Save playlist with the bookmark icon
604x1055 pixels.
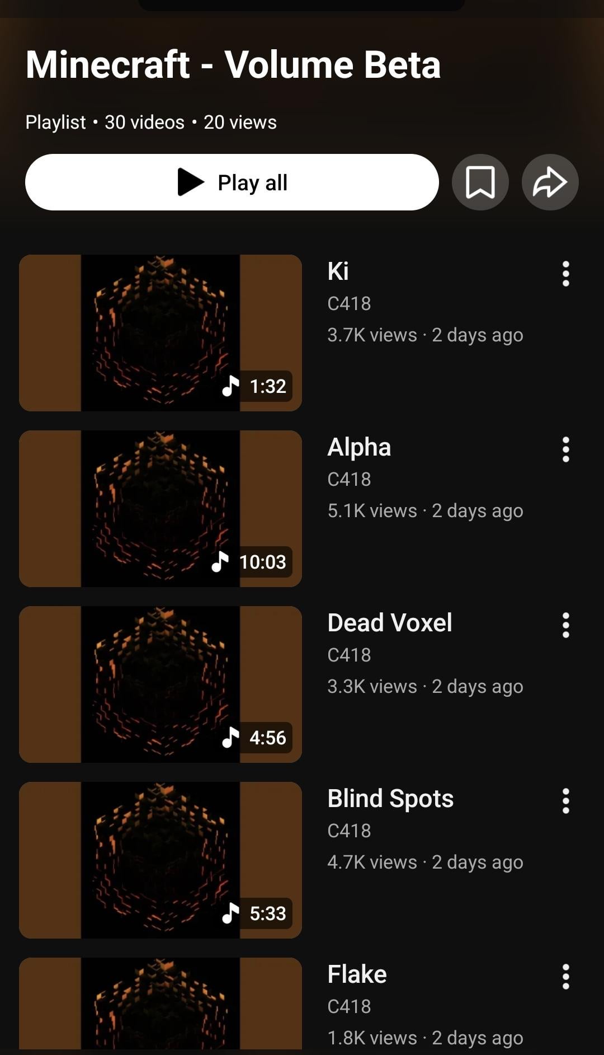click(480, 182)
